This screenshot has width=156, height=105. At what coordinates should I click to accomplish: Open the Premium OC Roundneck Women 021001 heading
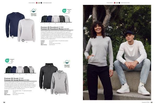click(x=55, y=29)
